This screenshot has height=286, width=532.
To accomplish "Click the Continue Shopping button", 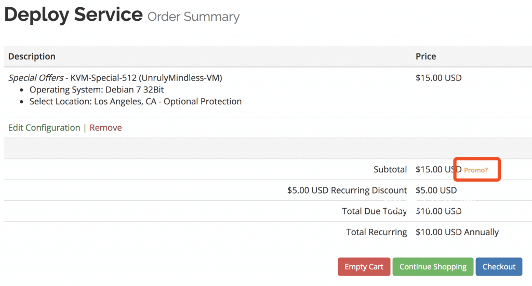I will pos(433,267).
